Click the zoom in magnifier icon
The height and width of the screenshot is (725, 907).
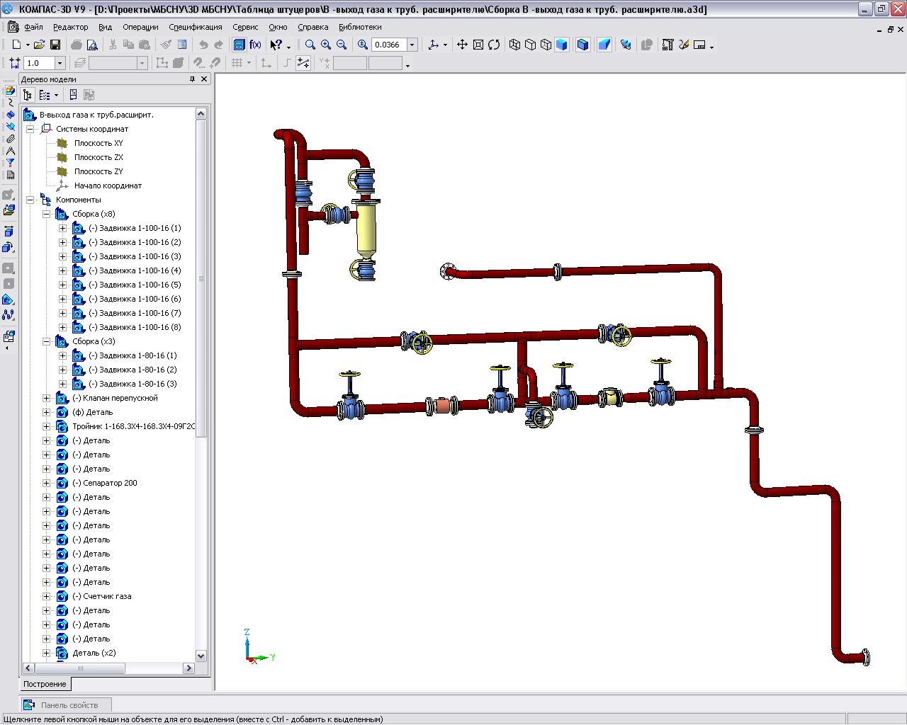click(326, 45)
